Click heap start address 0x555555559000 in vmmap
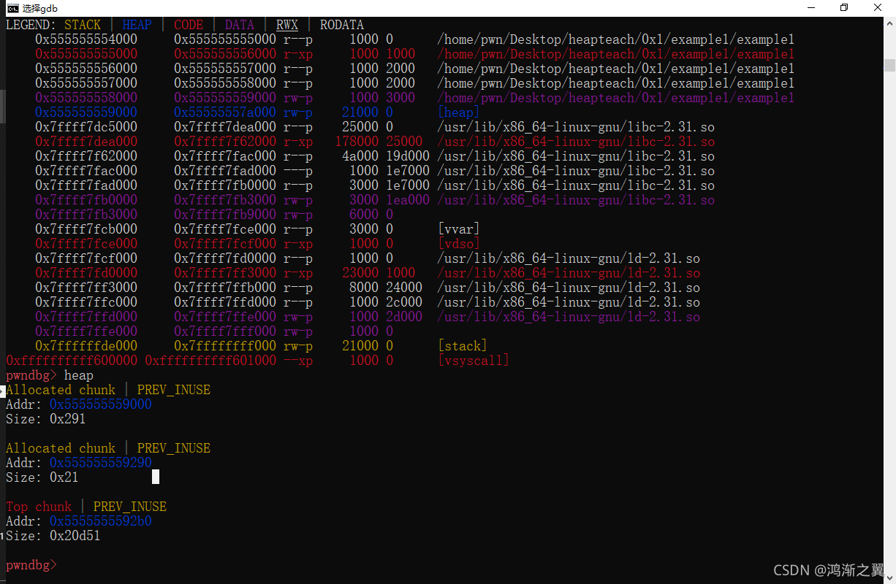 [86, 112]
